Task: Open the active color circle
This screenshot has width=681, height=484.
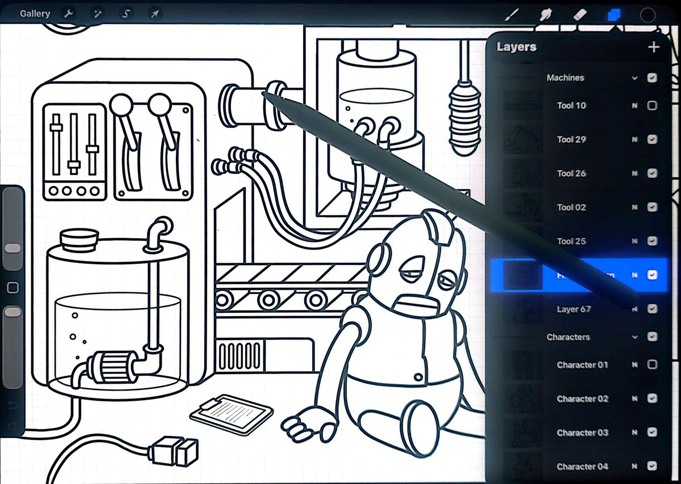Action: coord(648,15)
